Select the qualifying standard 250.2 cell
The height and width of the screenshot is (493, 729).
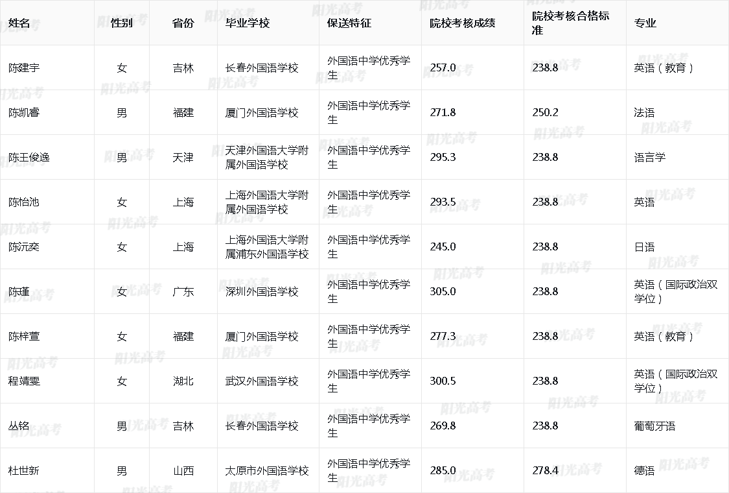(x=545, y=112)
